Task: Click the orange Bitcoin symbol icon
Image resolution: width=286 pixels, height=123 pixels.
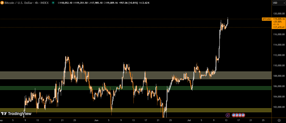Action: point(3,3)
